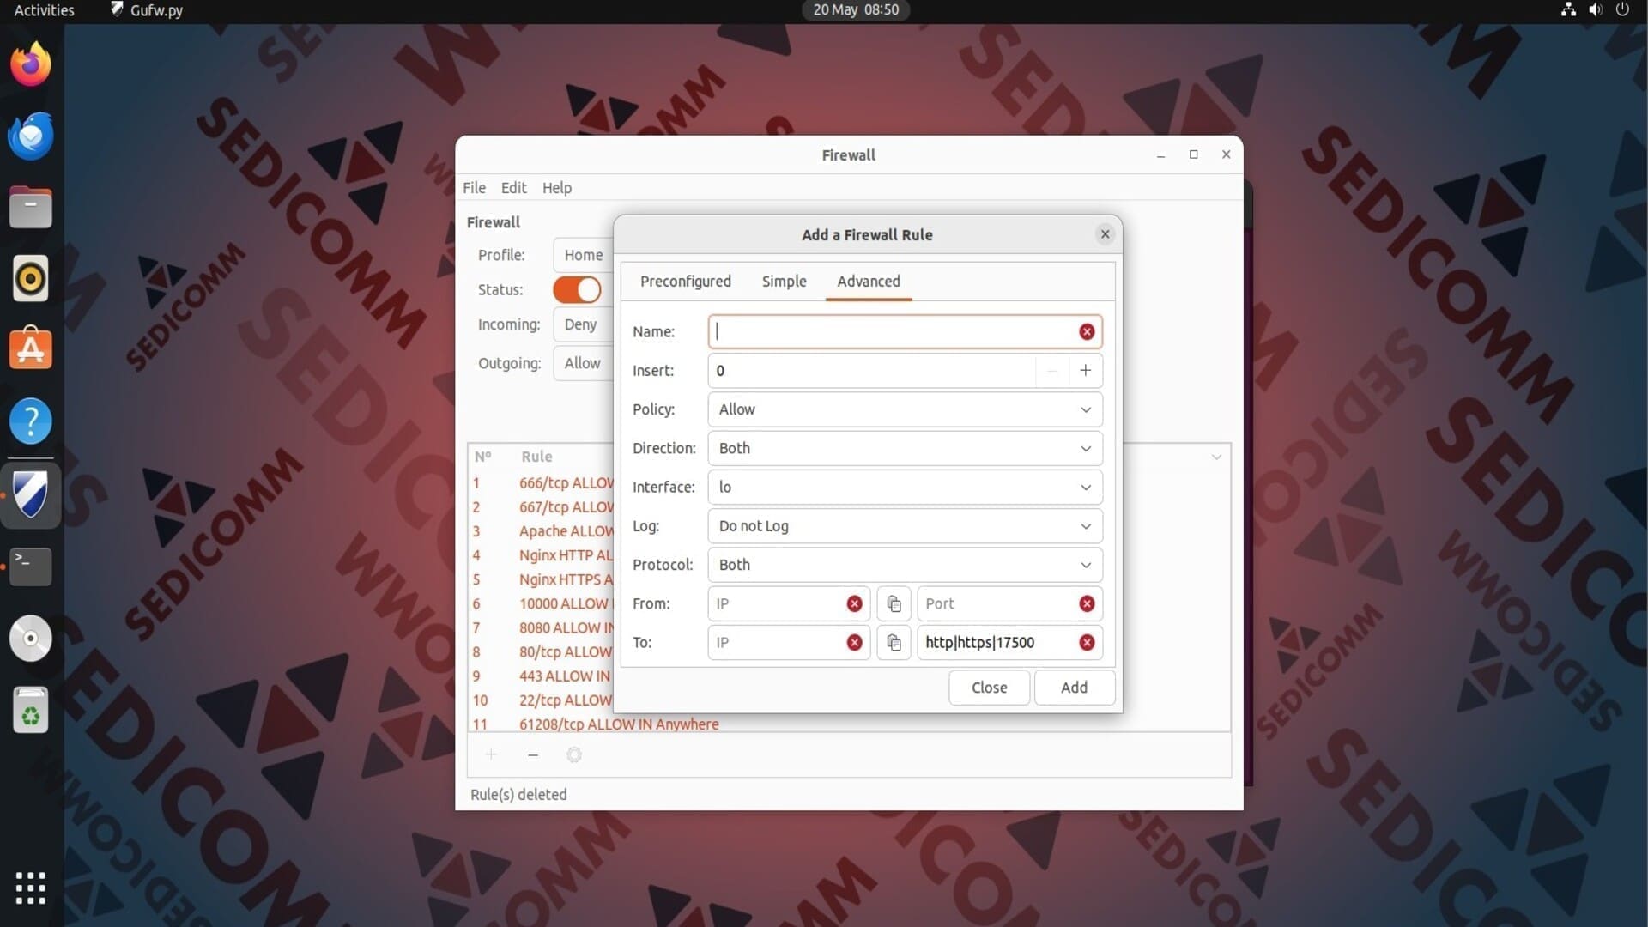Viewport: 1648px width, 927px height.
Task: Increase the Insert value with plus
Action: coord(1085,371)
